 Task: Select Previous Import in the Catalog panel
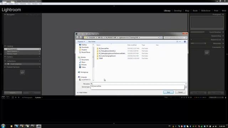click(22, 54)
